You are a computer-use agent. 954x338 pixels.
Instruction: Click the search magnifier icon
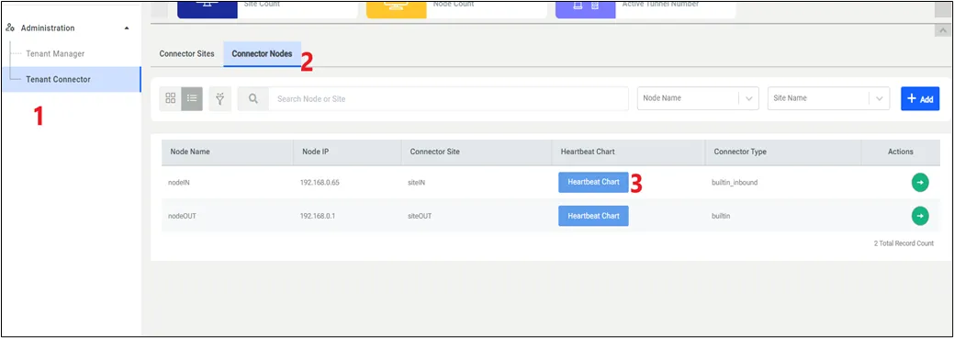coord(253,98)
